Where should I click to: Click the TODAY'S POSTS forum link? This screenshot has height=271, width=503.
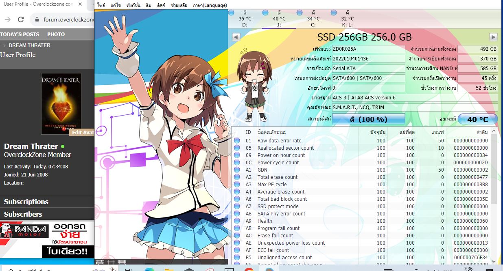20,34
